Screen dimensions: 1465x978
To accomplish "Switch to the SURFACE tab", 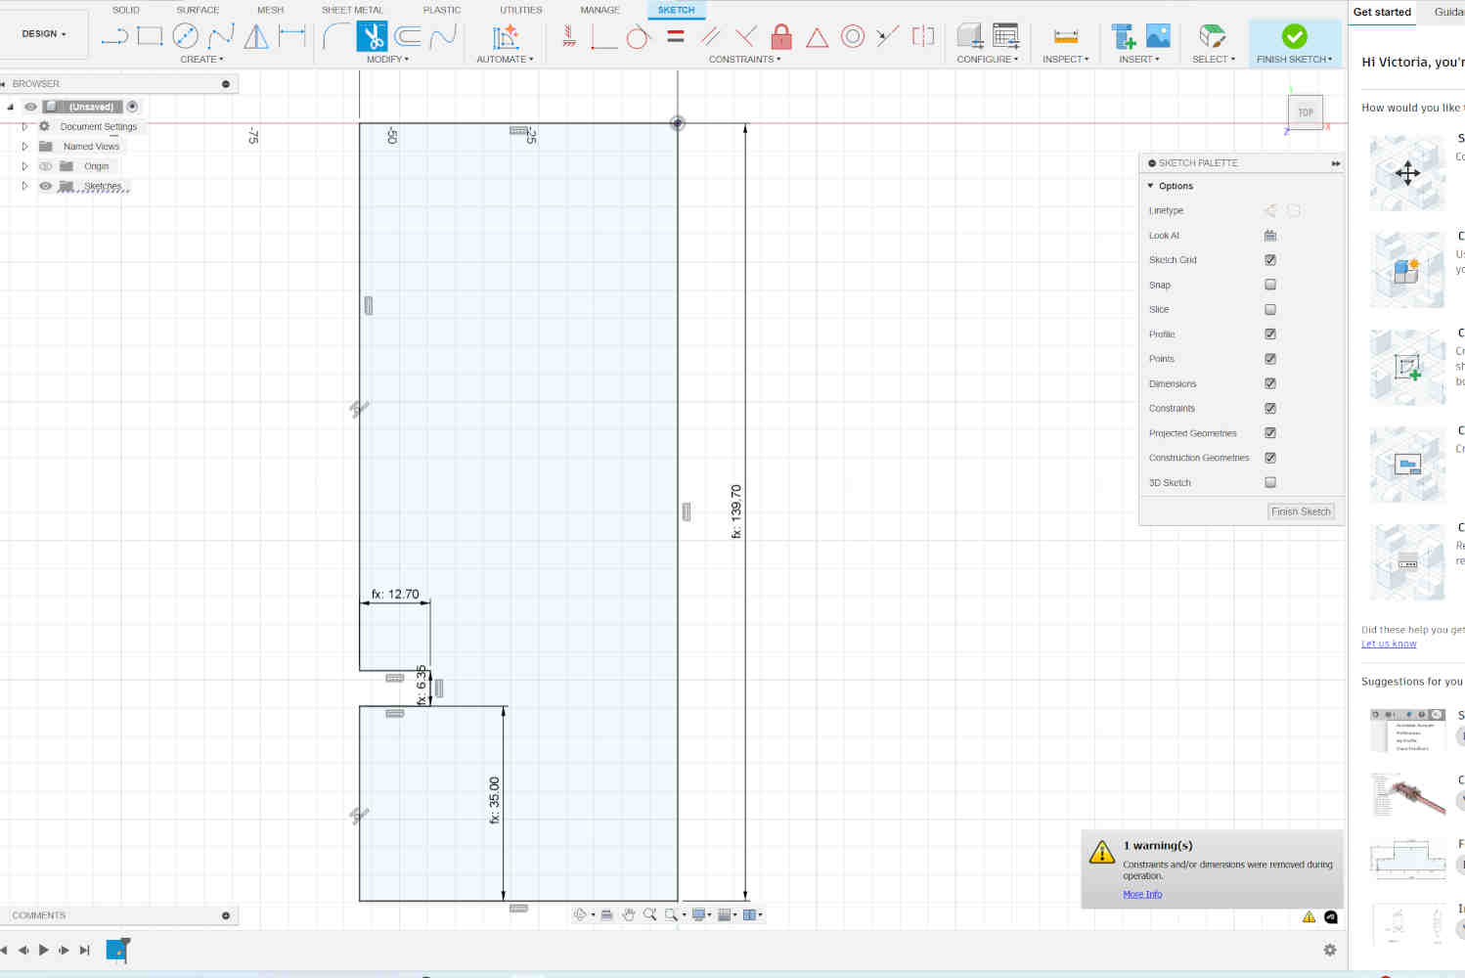I will pos(198,10).
